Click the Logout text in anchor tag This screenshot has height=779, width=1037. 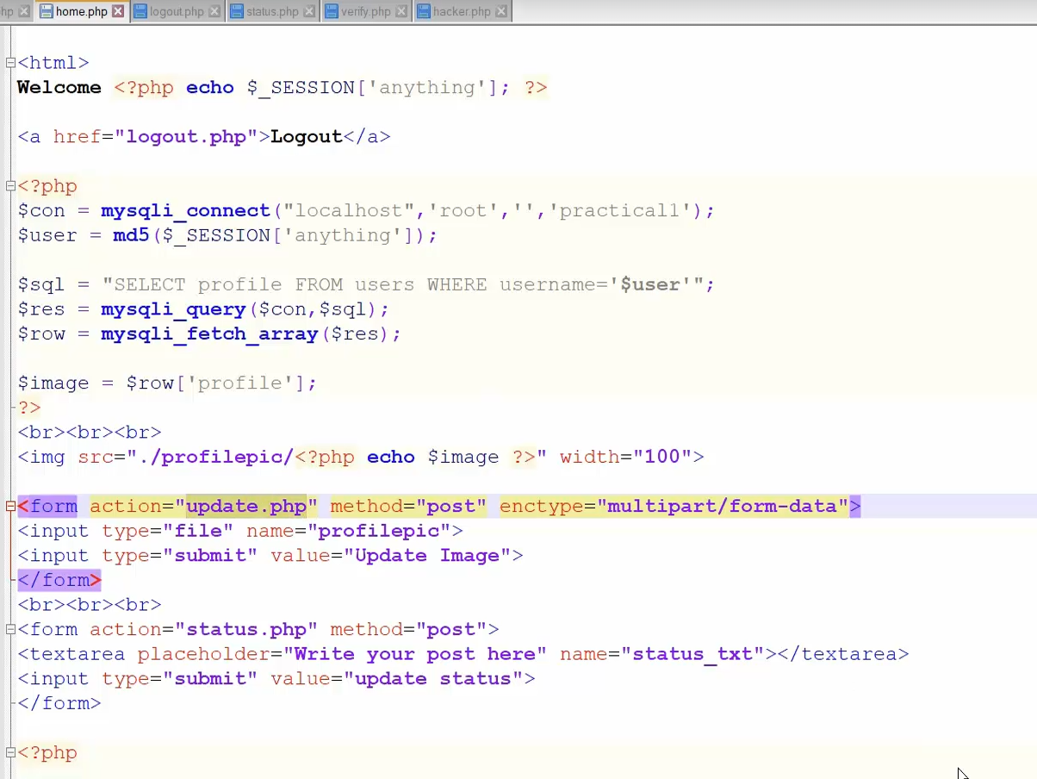pos(306,137)
